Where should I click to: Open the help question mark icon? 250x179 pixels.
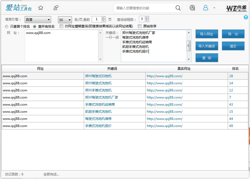[x=246, y=17]
